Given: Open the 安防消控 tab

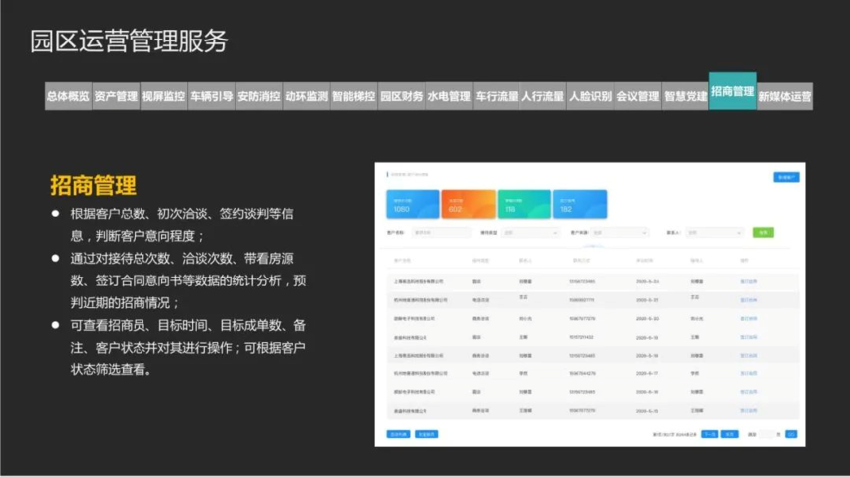Looking at the screenshot, I should pyautogui.click(x=259, y=96).
